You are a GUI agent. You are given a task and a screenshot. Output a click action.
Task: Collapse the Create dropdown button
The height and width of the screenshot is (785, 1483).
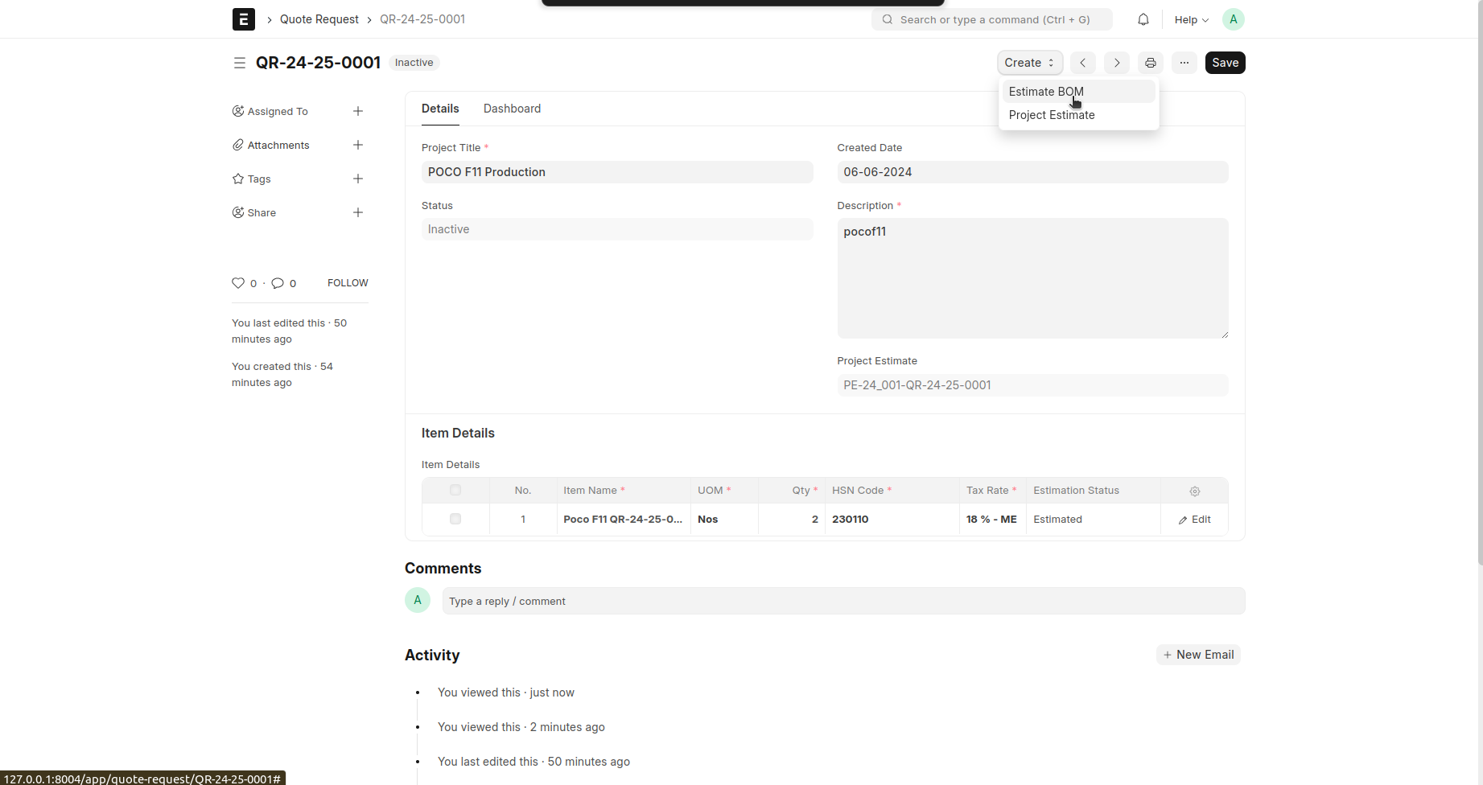[1029, 63]
